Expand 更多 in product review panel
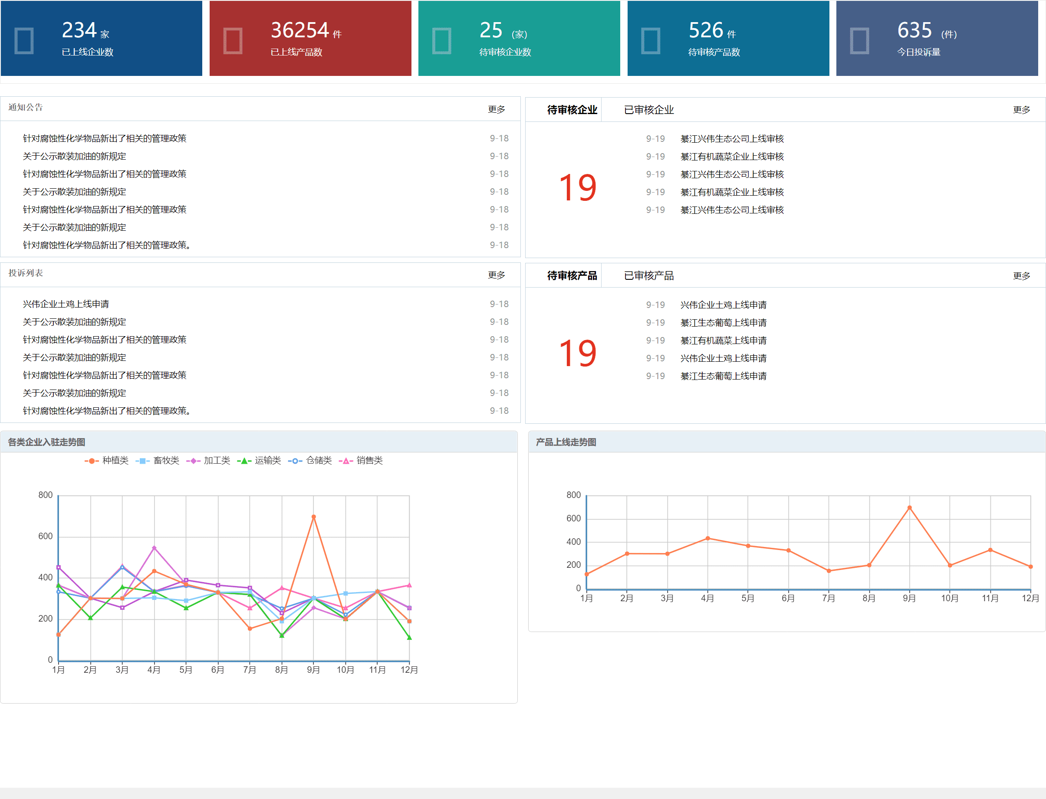Viewport: 1046px width, 799px height. click(x=1021, y=276)
